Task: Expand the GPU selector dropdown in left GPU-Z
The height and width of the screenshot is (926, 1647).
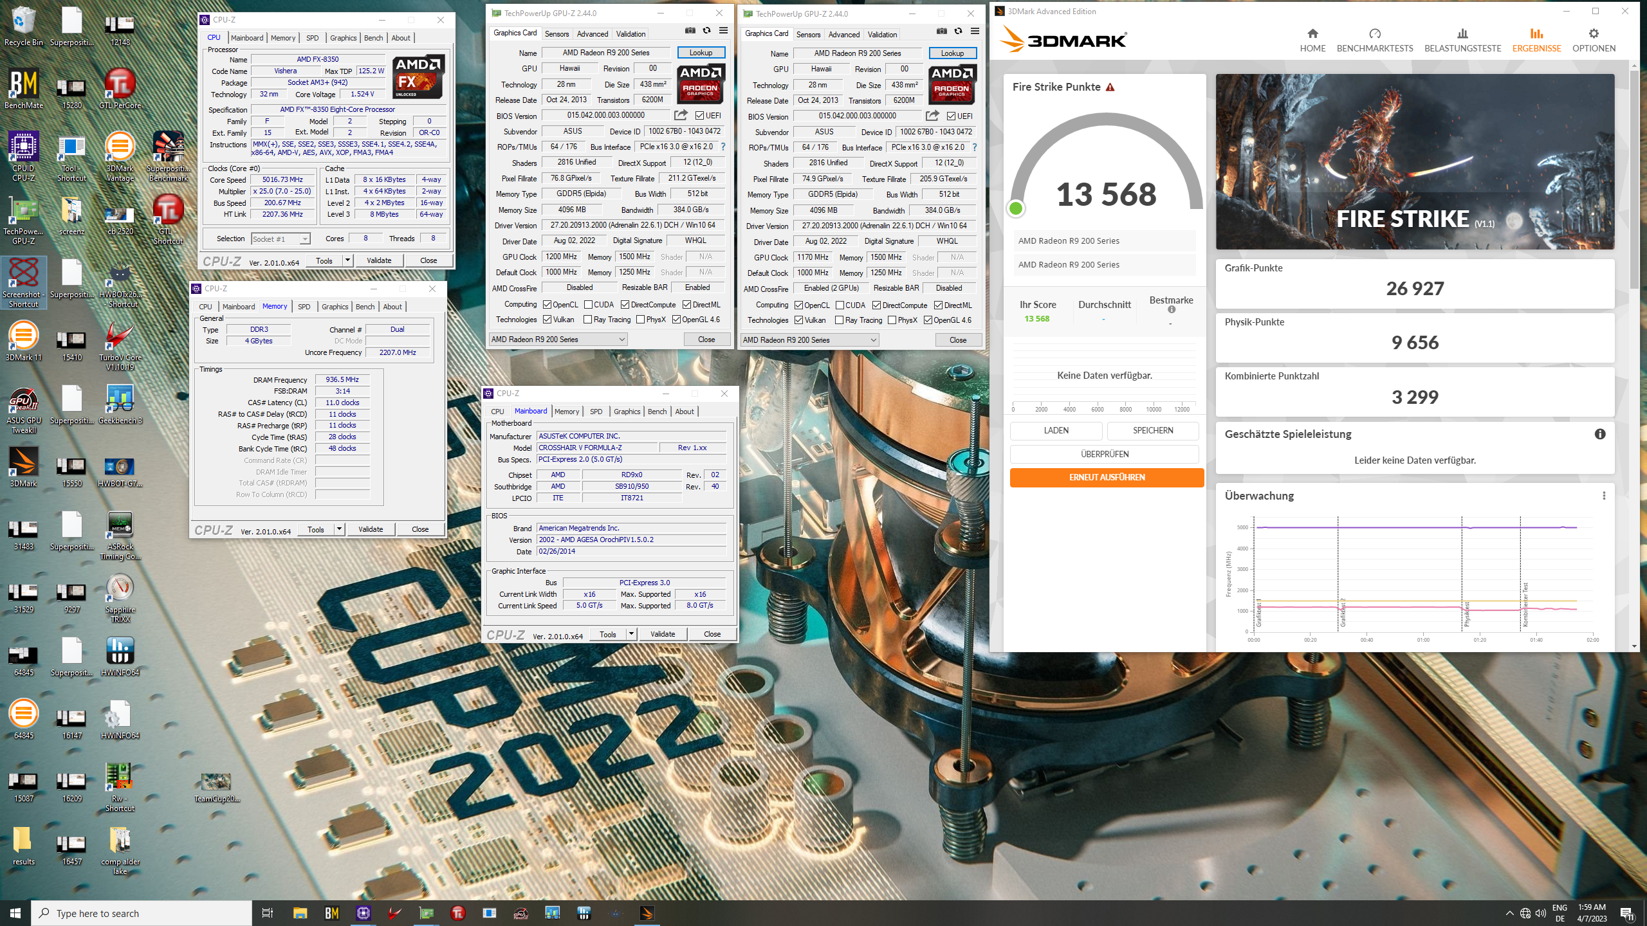Action: click(621, 340)
